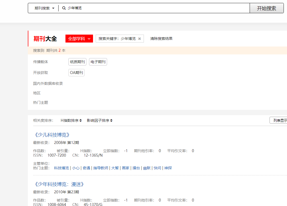Click CN value 12-1365/N
The width and height of the screenshot is (287, 206).
(93, 155)
